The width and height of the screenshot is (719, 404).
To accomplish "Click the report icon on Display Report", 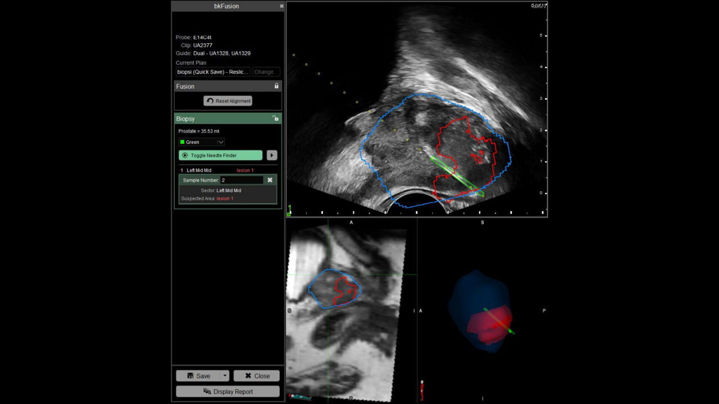I will [208, 391].
